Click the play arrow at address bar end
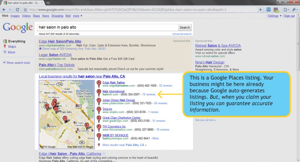Viewport: 300px width, 162px height. pyautogui.click(x=260, y=10)
